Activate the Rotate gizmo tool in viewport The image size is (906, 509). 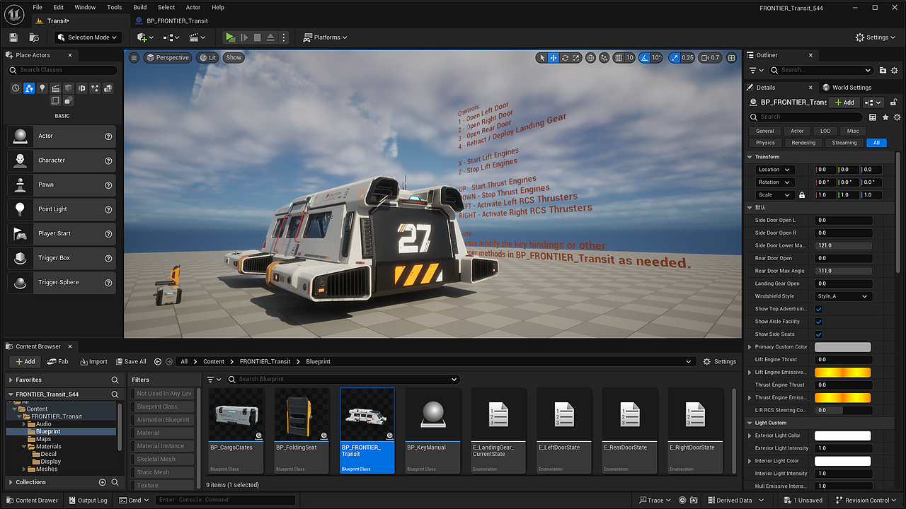[x=565, y=58]
